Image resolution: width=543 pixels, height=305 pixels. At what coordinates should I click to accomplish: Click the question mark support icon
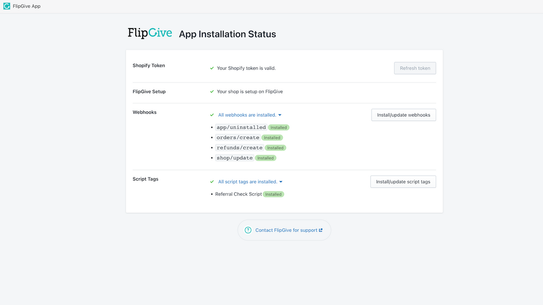coord(248,230)
